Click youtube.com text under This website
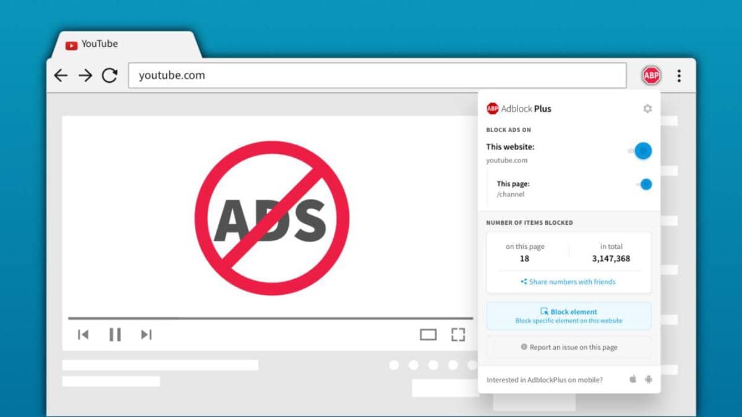The width and height of the screenshot is (742, 417). (x=507, y=161)
